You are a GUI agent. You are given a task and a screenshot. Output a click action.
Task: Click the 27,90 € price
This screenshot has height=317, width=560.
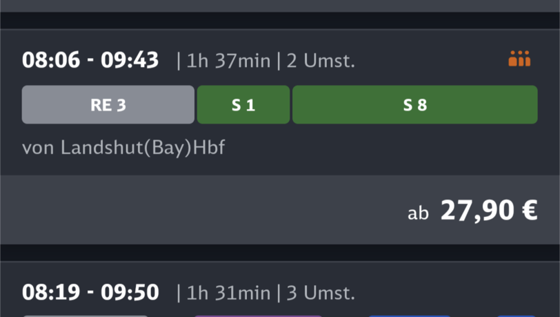tap(488, 211)
